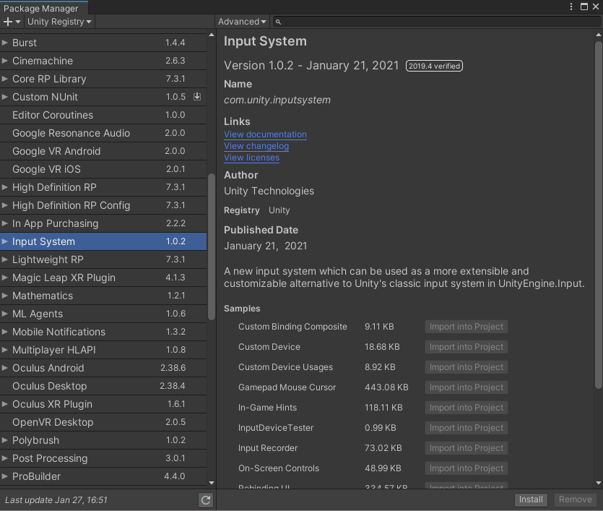Expand the Input System versions arrow

(x=4, y=241)
